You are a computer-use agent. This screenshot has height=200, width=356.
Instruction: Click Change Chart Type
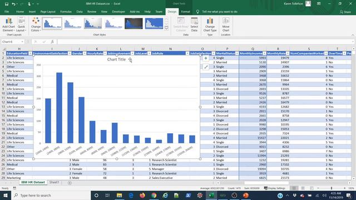click(210, 24)
